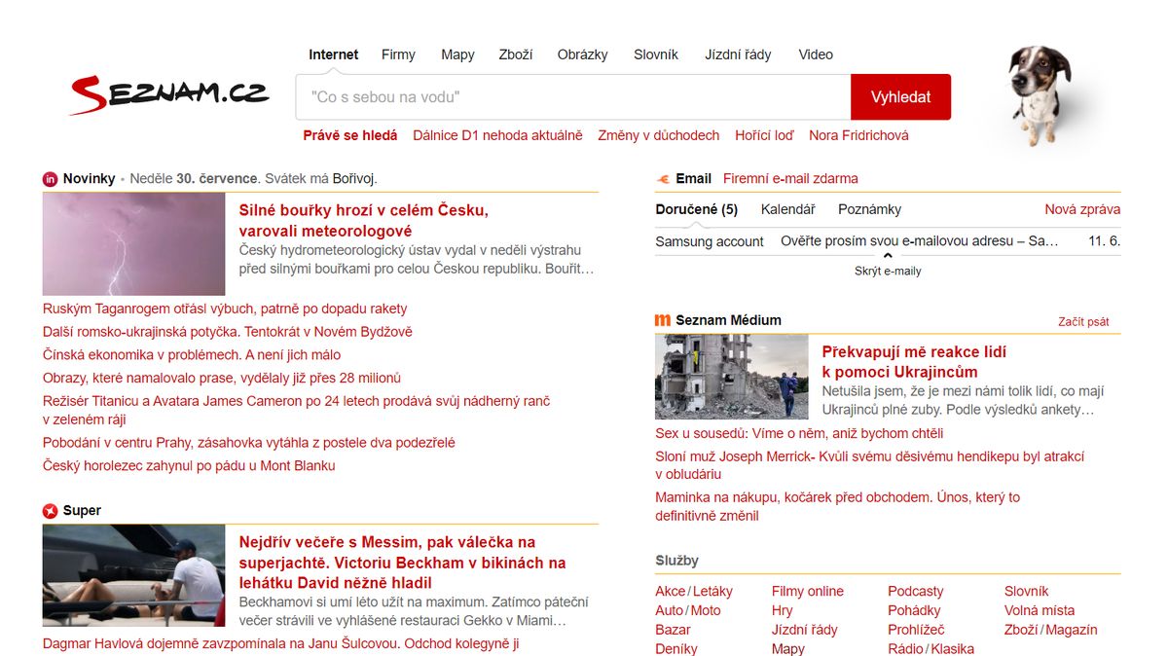Open the Jízdní řády tab
The height and width of the screenshot is (656, 1168).
tap(738, 55)
